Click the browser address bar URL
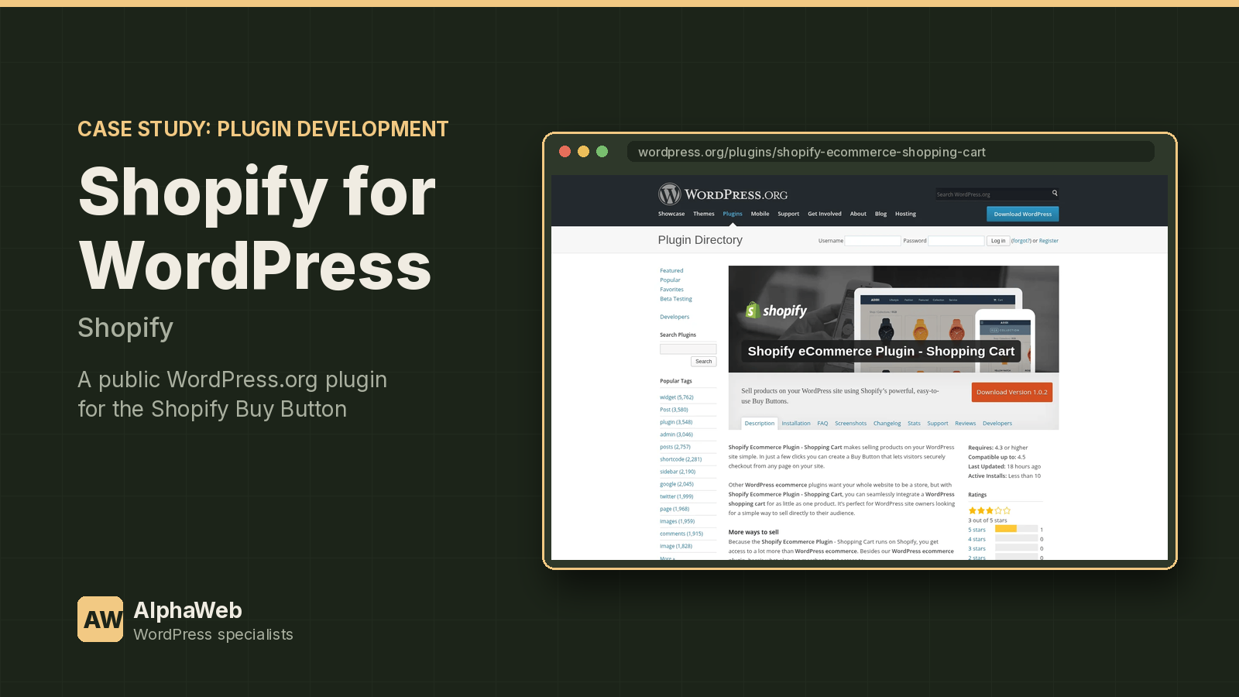This screenshot has width=1239, height=697. point(891,152)
